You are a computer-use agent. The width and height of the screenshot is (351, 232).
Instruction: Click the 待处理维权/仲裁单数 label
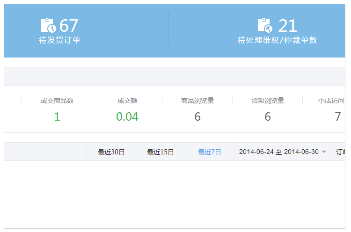pos(278,40)
